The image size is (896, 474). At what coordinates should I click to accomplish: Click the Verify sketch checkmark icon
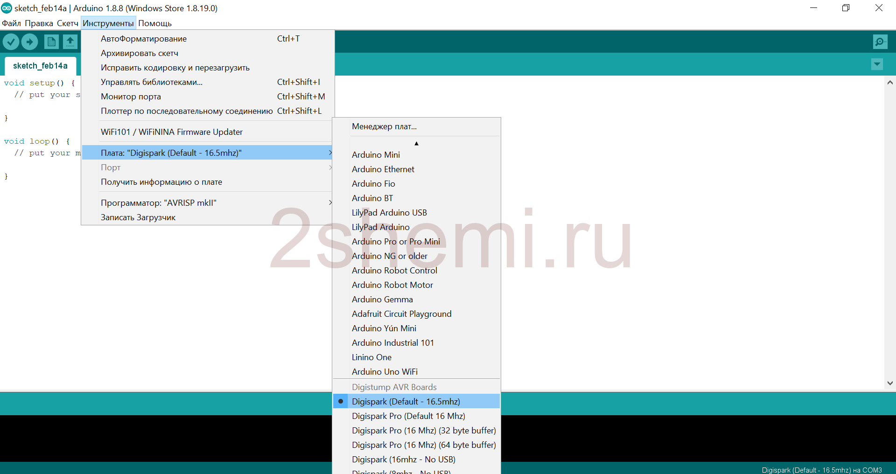click(x=11, y=42)
